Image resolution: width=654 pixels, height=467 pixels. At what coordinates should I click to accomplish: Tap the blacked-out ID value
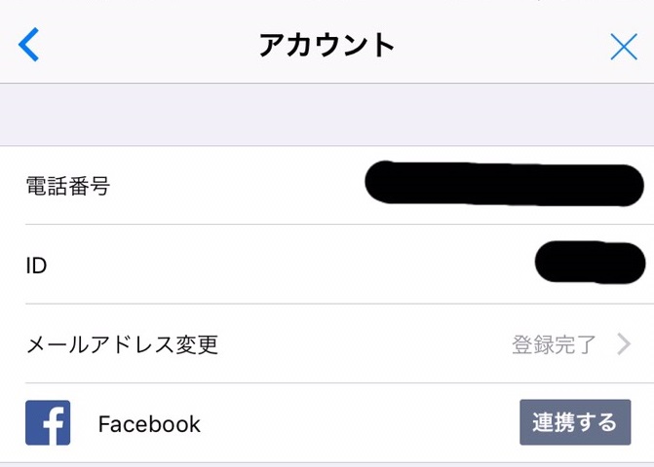(x=591, y=263)
